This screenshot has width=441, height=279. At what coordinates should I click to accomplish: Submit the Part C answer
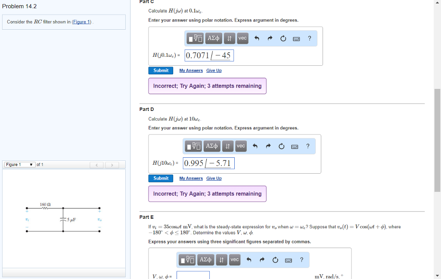161,71
